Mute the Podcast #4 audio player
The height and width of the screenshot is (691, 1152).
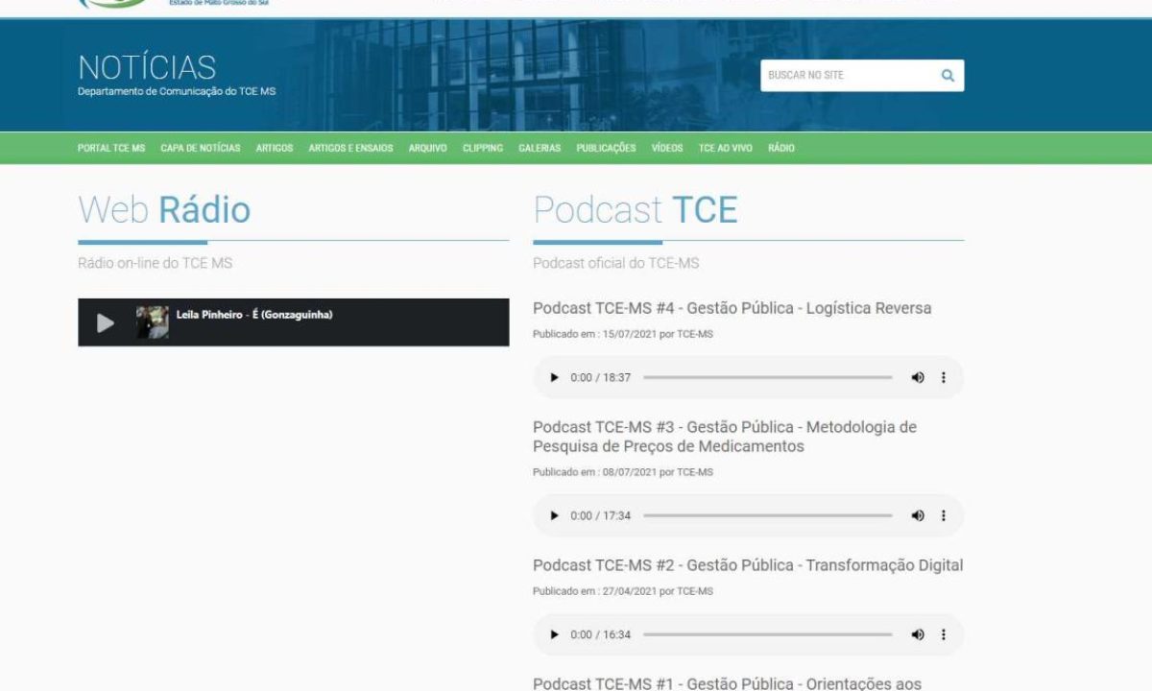(x=918, y=378)
